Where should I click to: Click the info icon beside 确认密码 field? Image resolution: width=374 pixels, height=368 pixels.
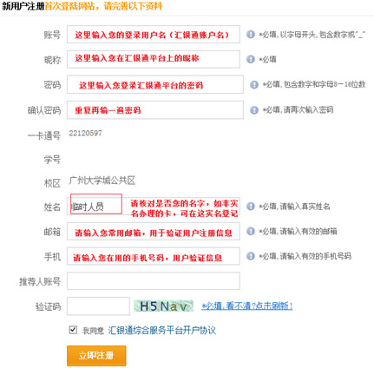[x=254, y=110]
